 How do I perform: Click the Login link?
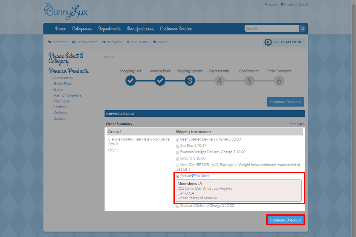(273, 4)
